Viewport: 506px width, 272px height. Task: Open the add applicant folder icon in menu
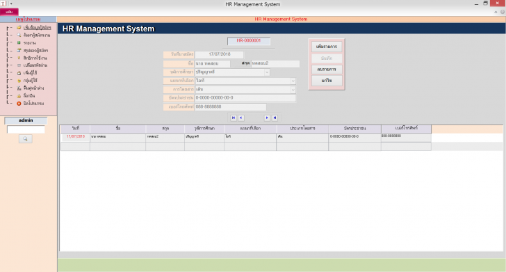[19, 27]
